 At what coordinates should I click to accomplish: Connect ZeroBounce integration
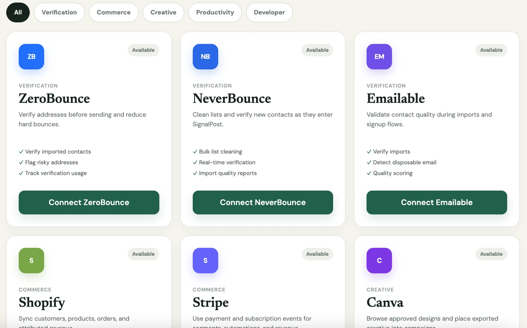pyautogui.click(x=89, y=203)
